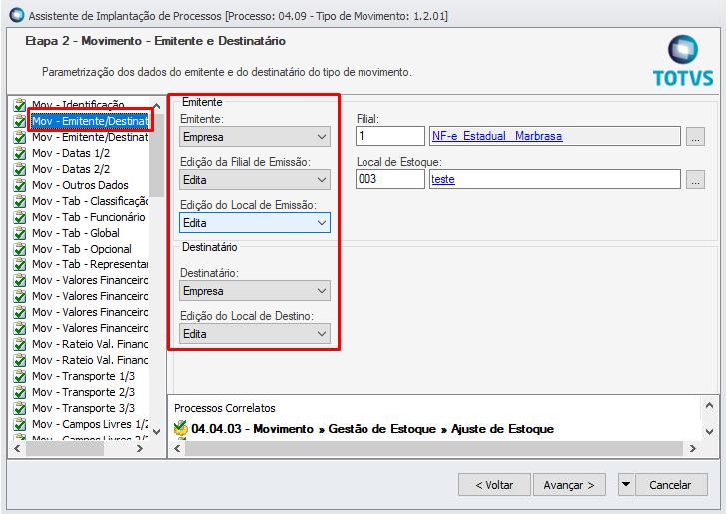Screen dimensions: 727x514
Task: Select the Mov - Tab - Classificaçã step
Action: 90,201
